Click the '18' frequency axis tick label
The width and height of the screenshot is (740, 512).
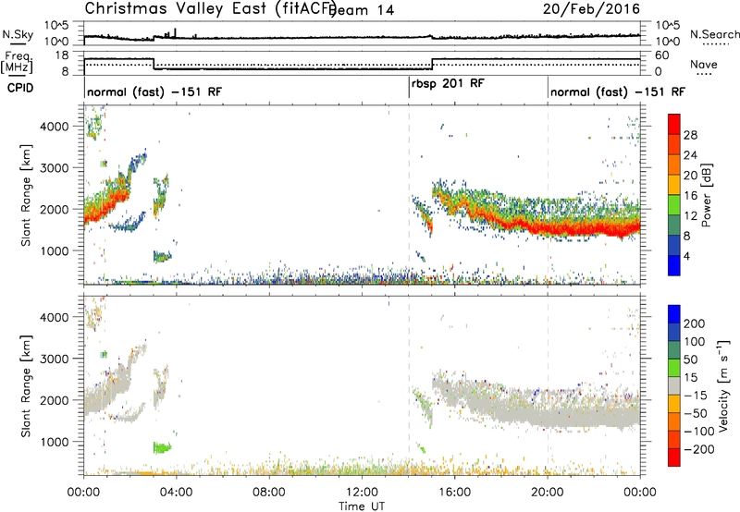(62, 55)
